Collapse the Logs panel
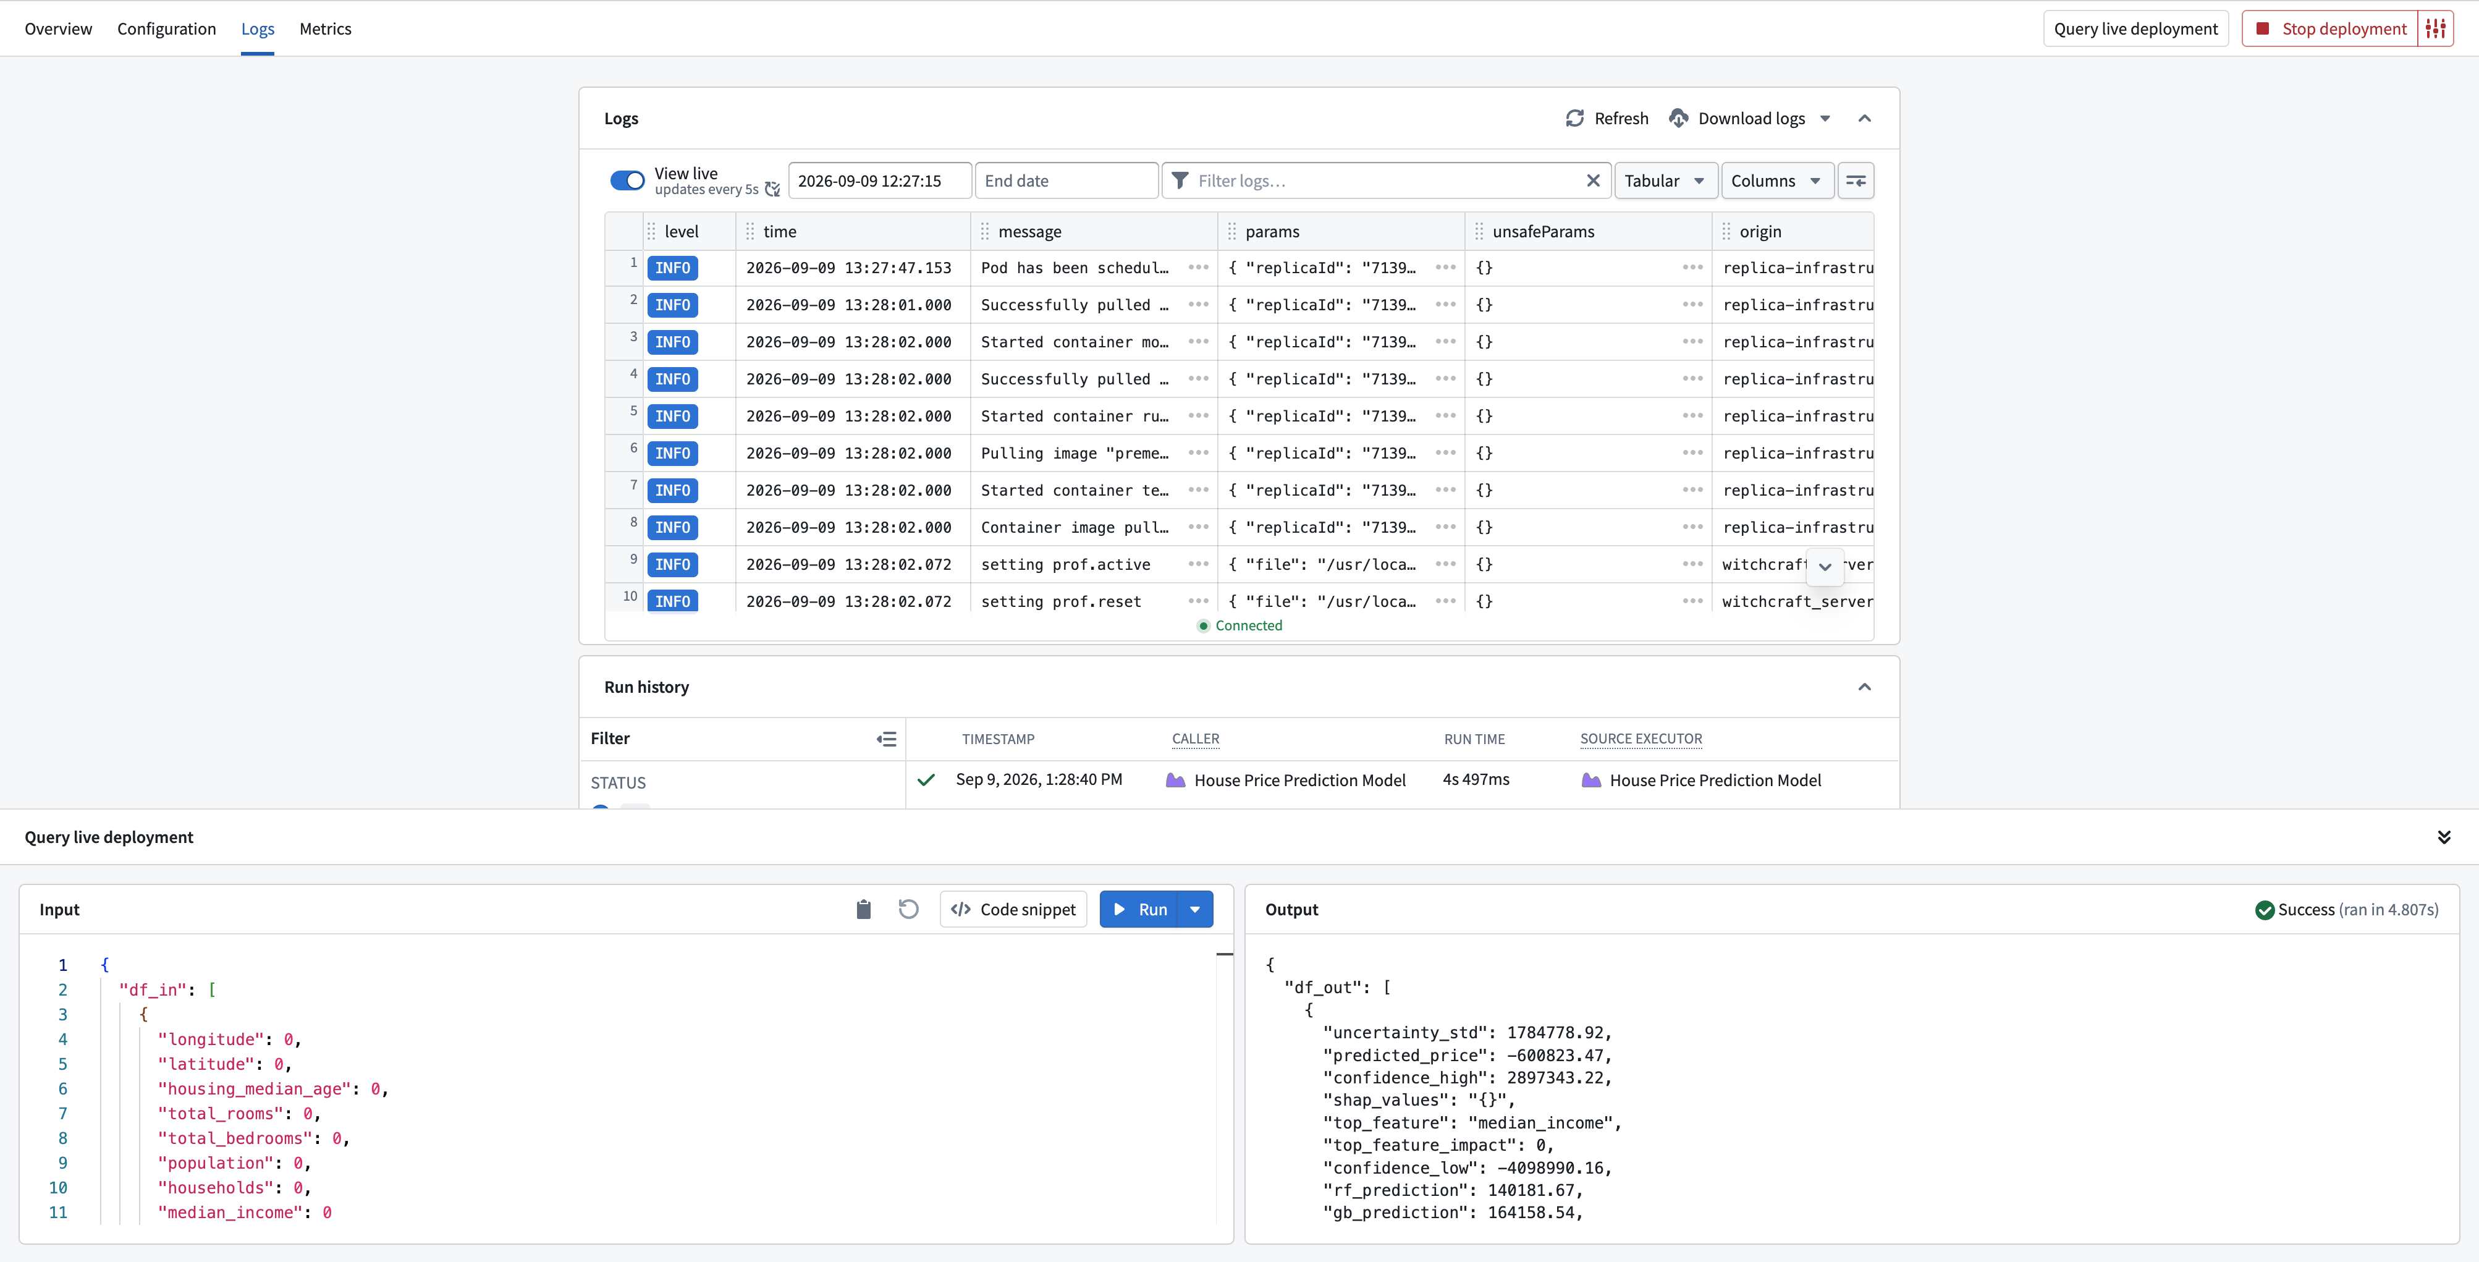2479x1262 pixels. tap(1864, 119)
